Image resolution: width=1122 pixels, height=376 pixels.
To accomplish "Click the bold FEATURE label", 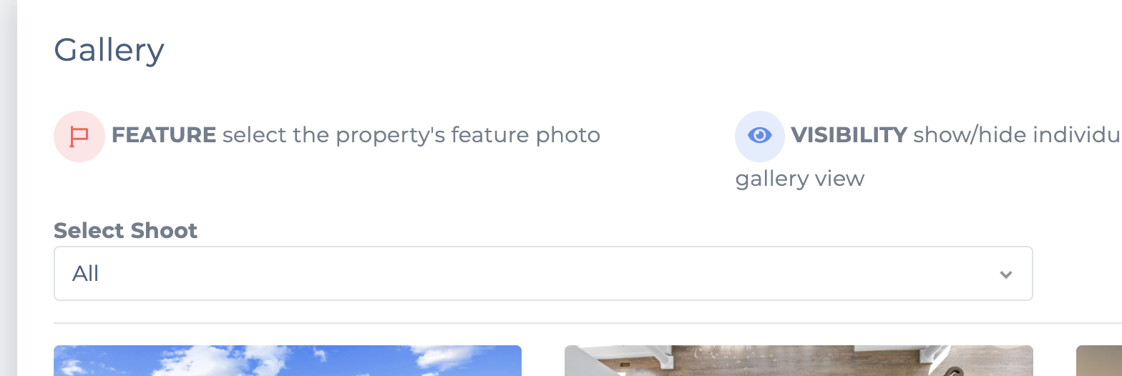I will [x=164, y=135].
